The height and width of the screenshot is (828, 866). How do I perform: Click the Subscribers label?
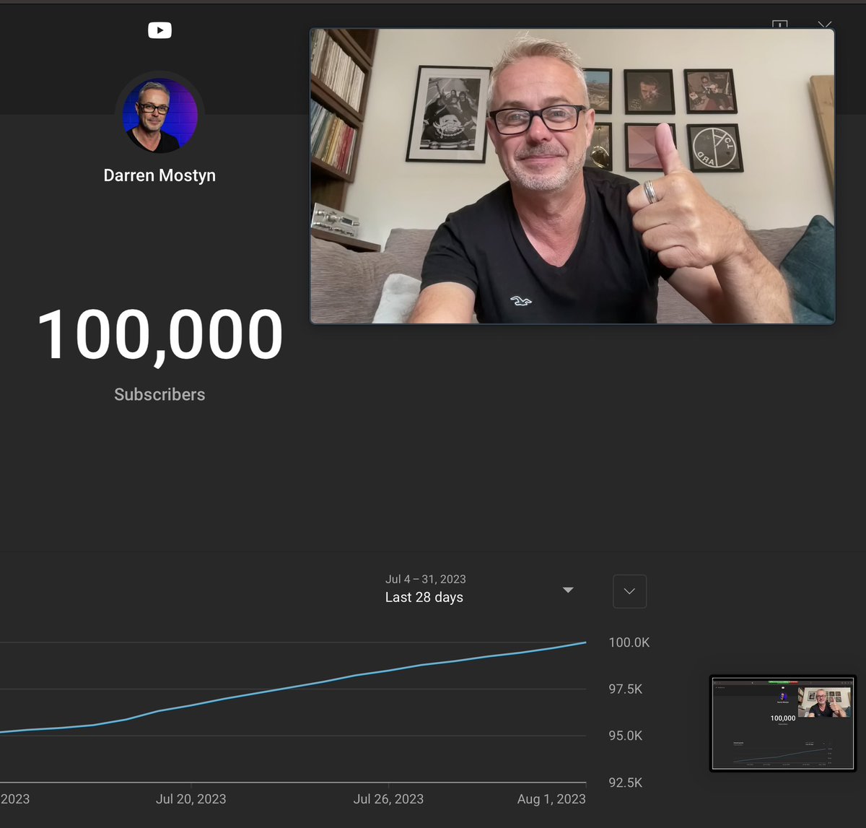(159, 394)
